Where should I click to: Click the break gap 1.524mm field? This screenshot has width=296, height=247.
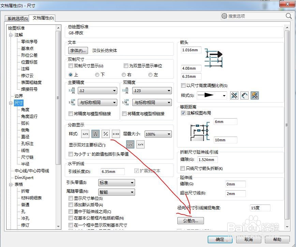coord(207,160)
